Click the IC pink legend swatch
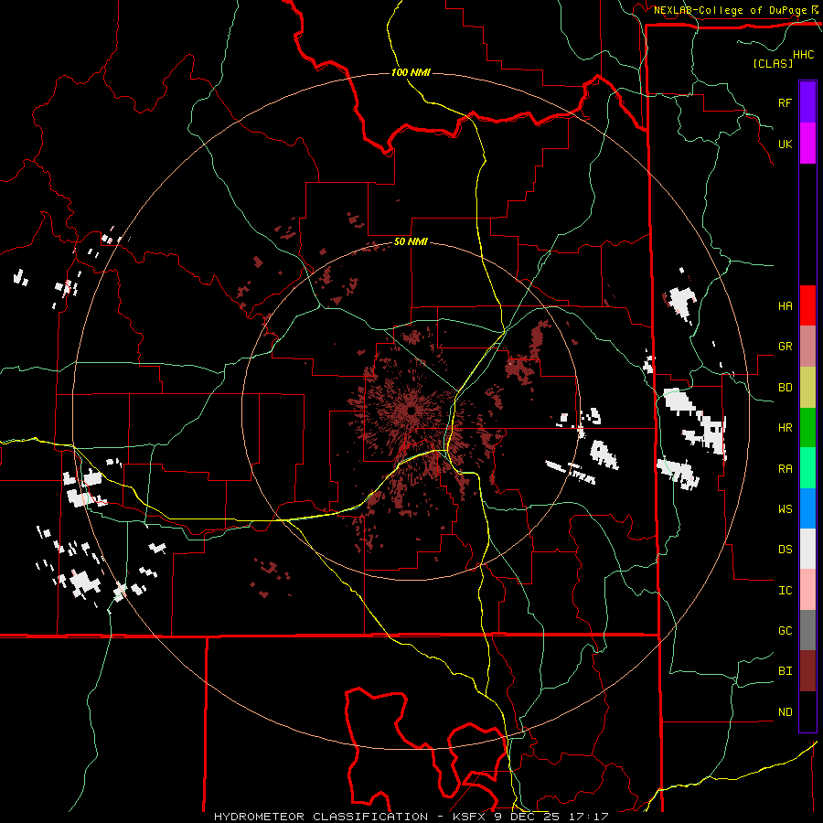Screen dimensions: 823x823 pos(807,590)
